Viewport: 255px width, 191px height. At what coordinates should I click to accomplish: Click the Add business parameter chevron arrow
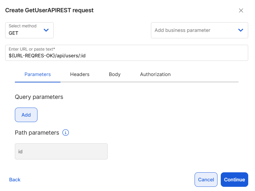(x=240, y=30)
